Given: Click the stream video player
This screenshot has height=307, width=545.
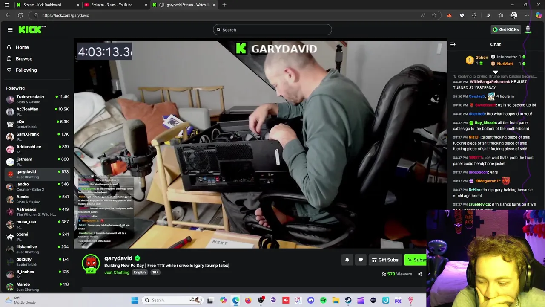Looking at the screenshot, I should tap(261, 144).
